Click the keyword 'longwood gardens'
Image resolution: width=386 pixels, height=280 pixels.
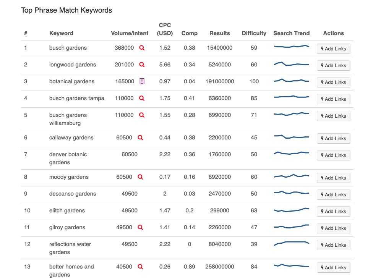click(73, 65)
